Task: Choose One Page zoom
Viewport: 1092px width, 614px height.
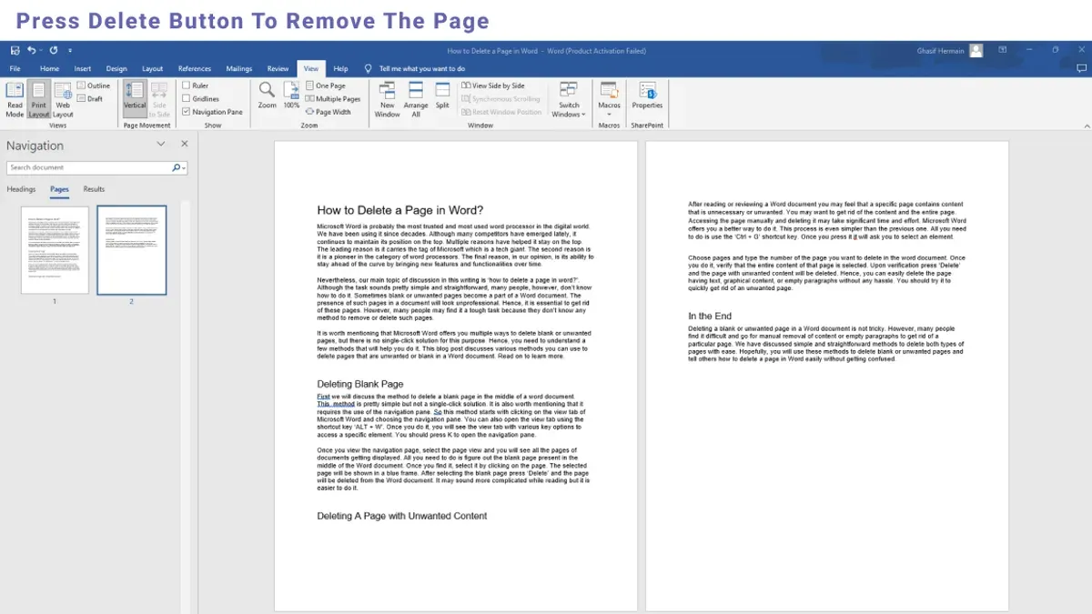Action: click(325, 86)
